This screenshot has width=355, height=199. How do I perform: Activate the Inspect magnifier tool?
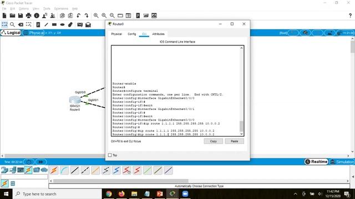12,24
